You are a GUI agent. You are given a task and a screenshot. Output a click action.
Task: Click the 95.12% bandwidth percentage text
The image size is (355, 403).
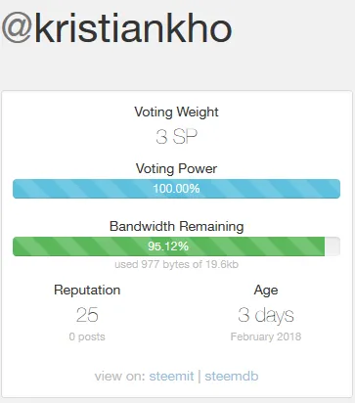(168, 246)
